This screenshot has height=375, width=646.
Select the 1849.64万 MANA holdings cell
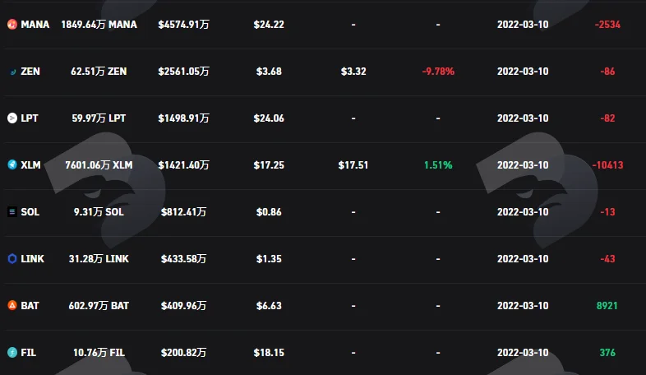(x=99, y=25)
